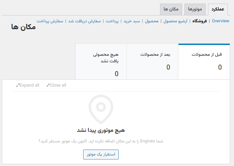This screenshot has height=166, width=234.
Task: Click the Close all text
Action: [58, 85]
